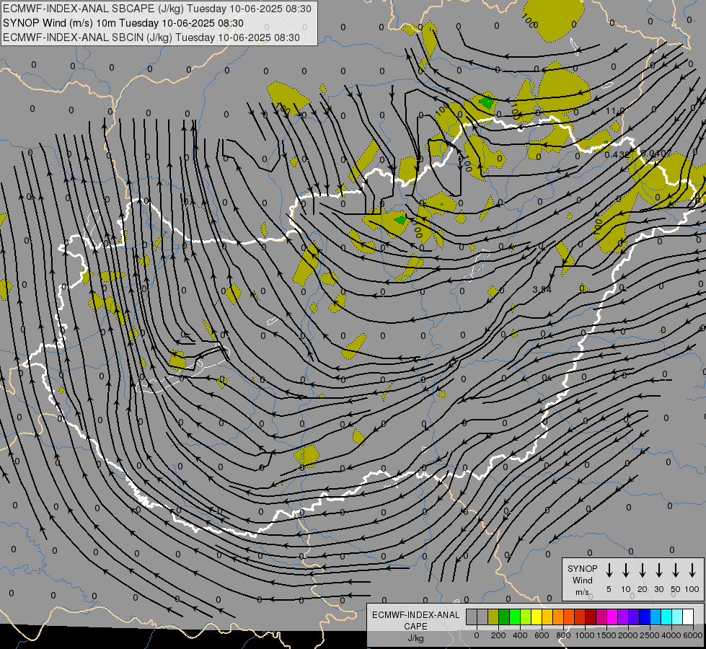Screen dimensions: 706x649
Task: Click the 1000 tick label of colour scale
Action: tap(585, 635)
